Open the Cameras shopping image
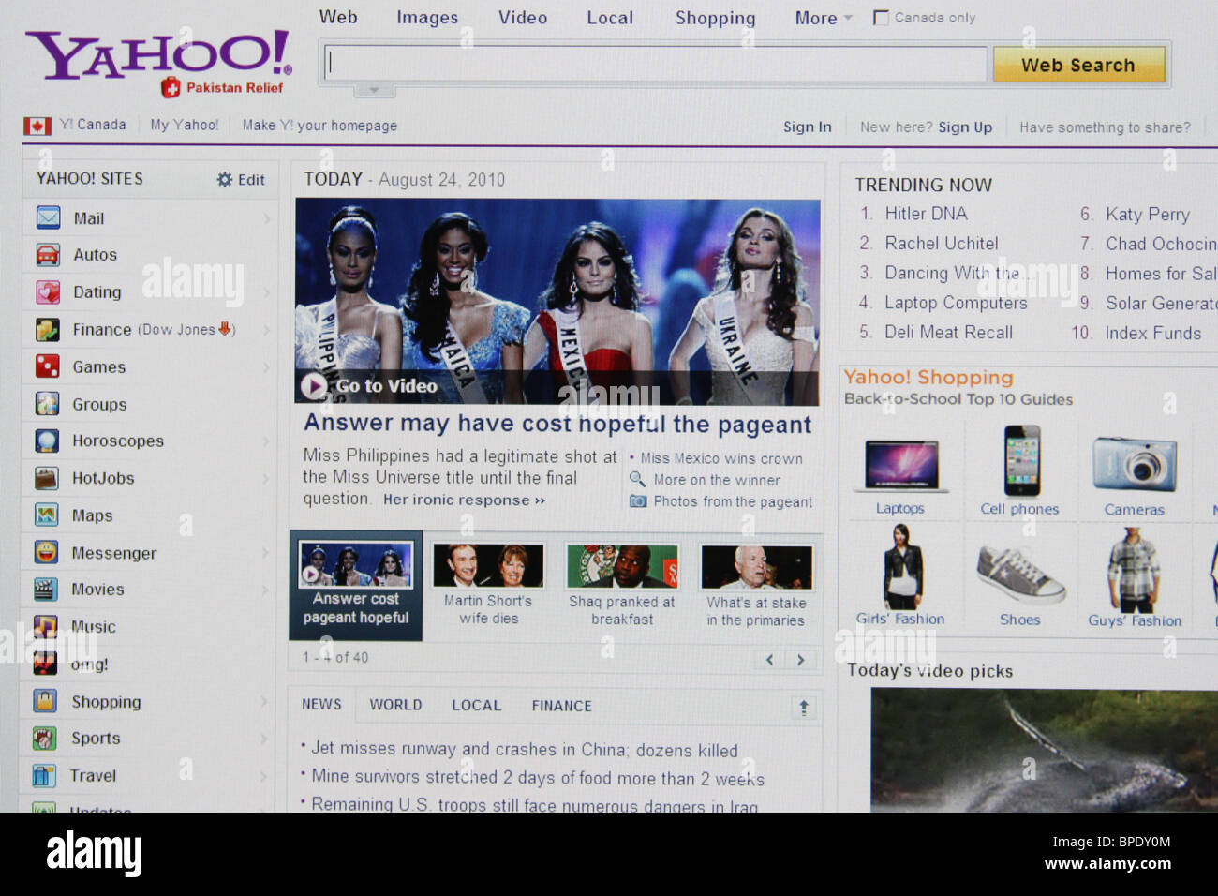Image resolution: width=1218 pixels, height=896 pixels. point(1135,465)
